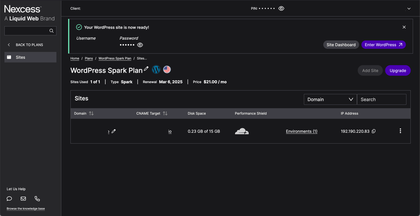
Task: Click the Add Site button
Action: pos(370,70)
